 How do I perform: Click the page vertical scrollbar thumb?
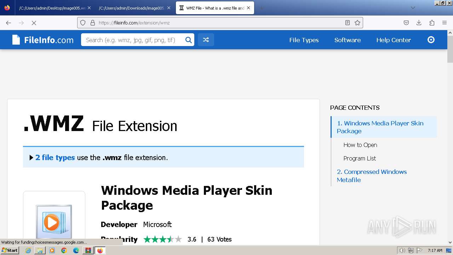tap(450, 49)
